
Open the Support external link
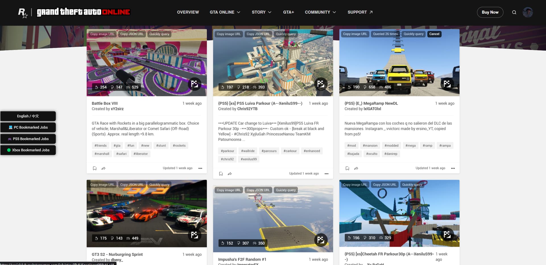[x=360, y=12]
